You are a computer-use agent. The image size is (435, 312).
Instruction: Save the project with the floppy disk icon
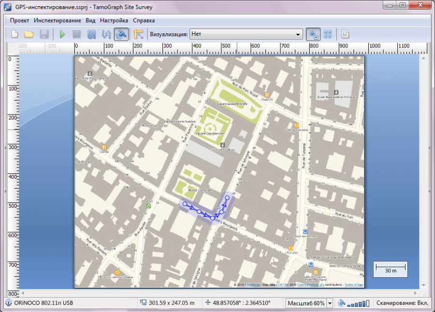pyautogui.click(x=44, y=34)
